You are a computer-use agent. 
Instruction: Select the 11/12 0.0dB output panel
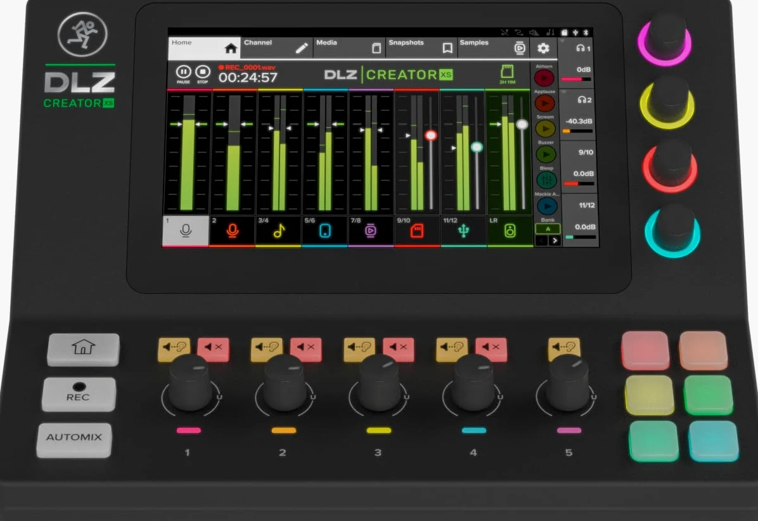(x=581, y=221)
